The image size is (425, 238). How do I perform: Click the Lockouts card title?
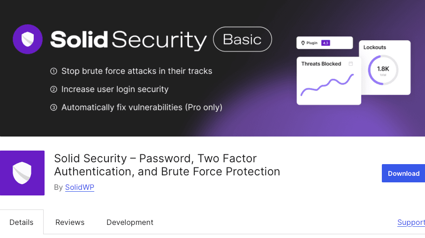pyautogui.click(x=375, y=47)
